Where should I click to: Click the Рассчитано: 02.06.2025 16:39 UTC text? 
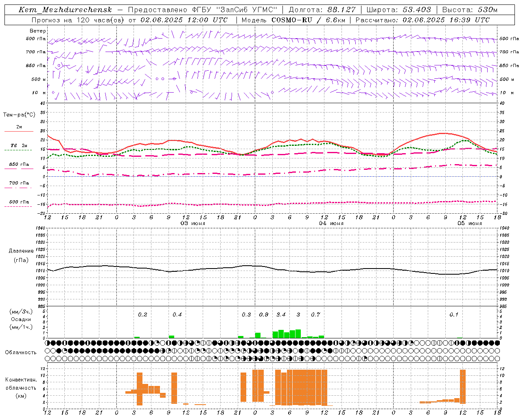[x=422, y=19]
